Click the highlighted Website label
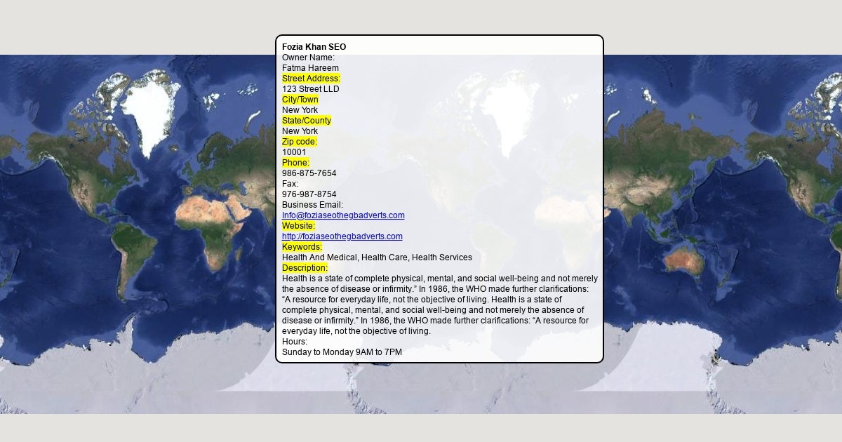842x442 pixels. pyautogui.click(x=298, y=226)
